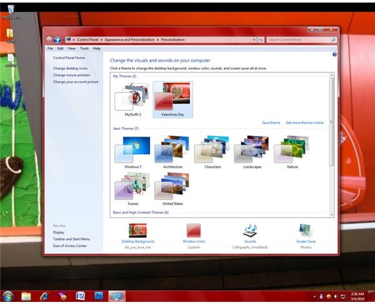Screen dimensions: 375x305
Task: Open Change your account picture link
Action: 76,82
